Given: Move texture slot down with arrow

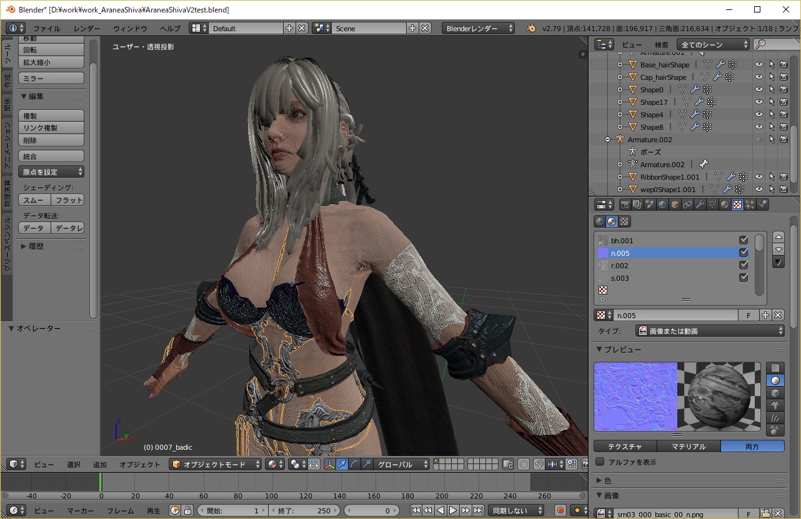Looking at the screenshot, I should click(779, 250).
